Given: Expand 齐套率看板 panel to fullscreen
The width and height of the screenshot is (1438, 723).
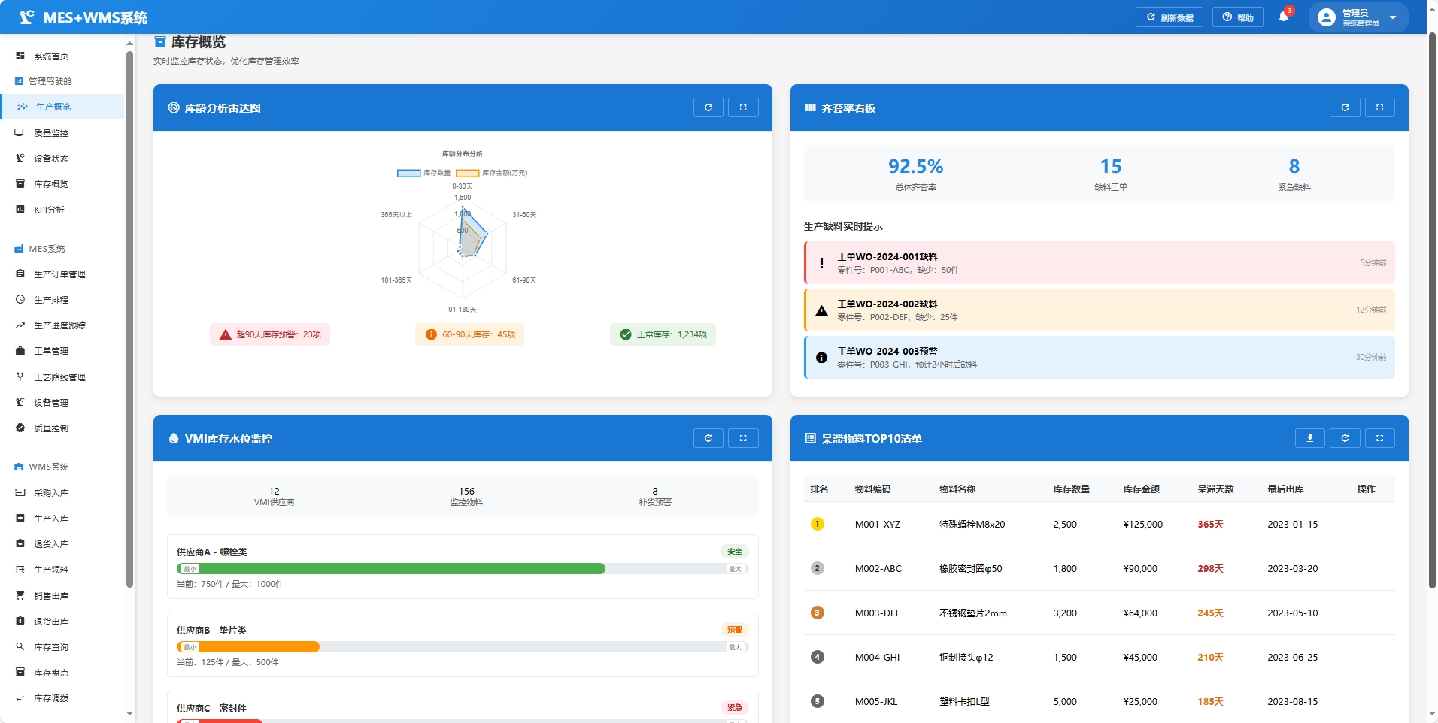Looking at the screenshot, I should pyautogui.click(x=1379, y=107).
